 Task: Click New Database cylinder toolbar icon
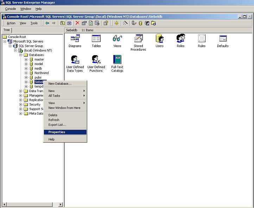pyautogui.click(x=140, y=23)
